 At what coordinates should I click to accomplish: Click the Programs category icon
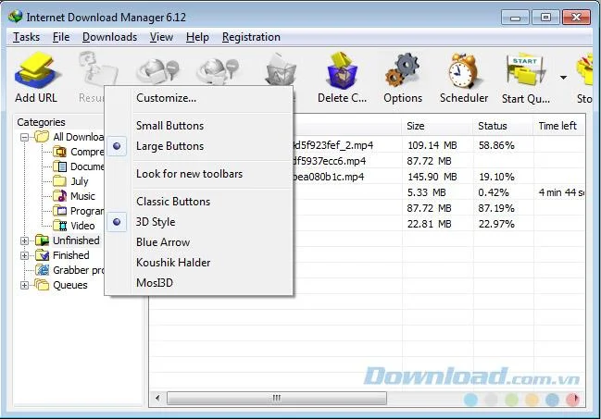pyautogui.click(x=60, y=211)
